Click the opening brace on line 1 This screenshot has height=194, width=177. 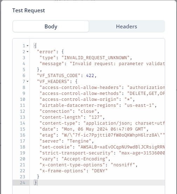[35, 46]
